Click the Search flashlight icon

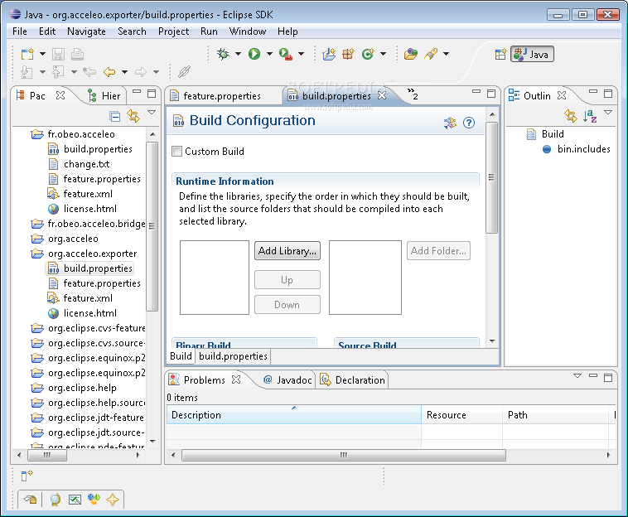click(431, 54)
